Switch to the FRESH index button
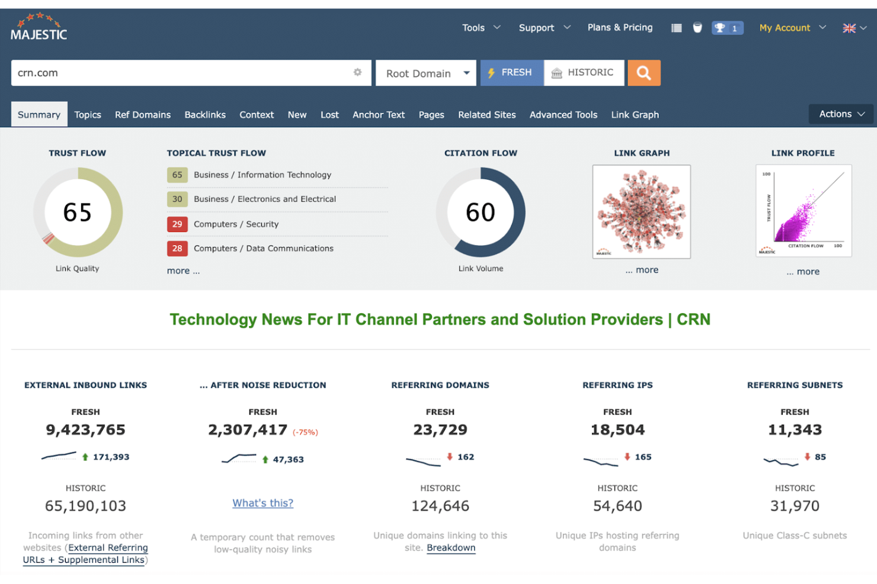 click(512, 73)
